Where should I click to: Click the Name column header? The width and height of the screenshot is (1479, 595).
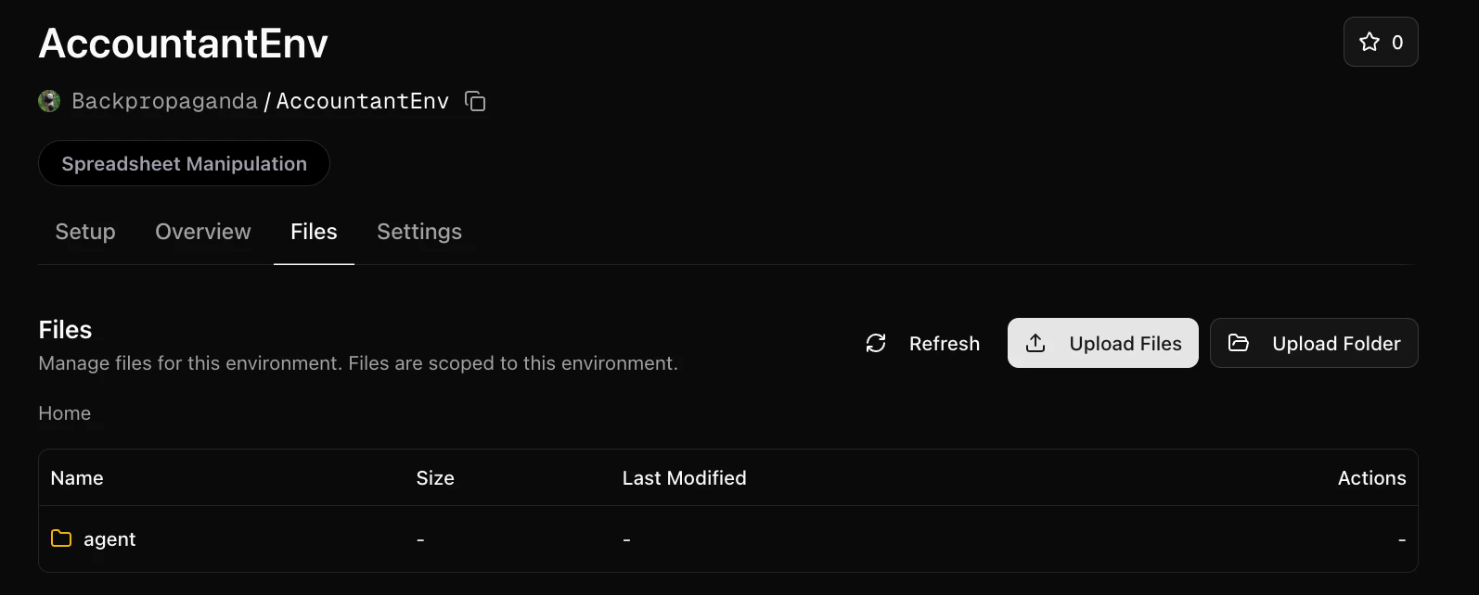coord(76,477)
